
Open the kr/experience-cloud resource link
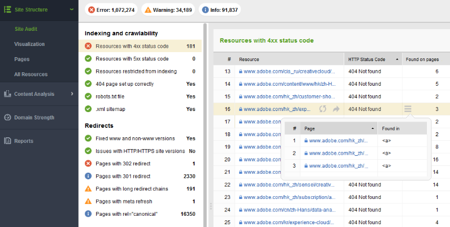tap(289, 223)
